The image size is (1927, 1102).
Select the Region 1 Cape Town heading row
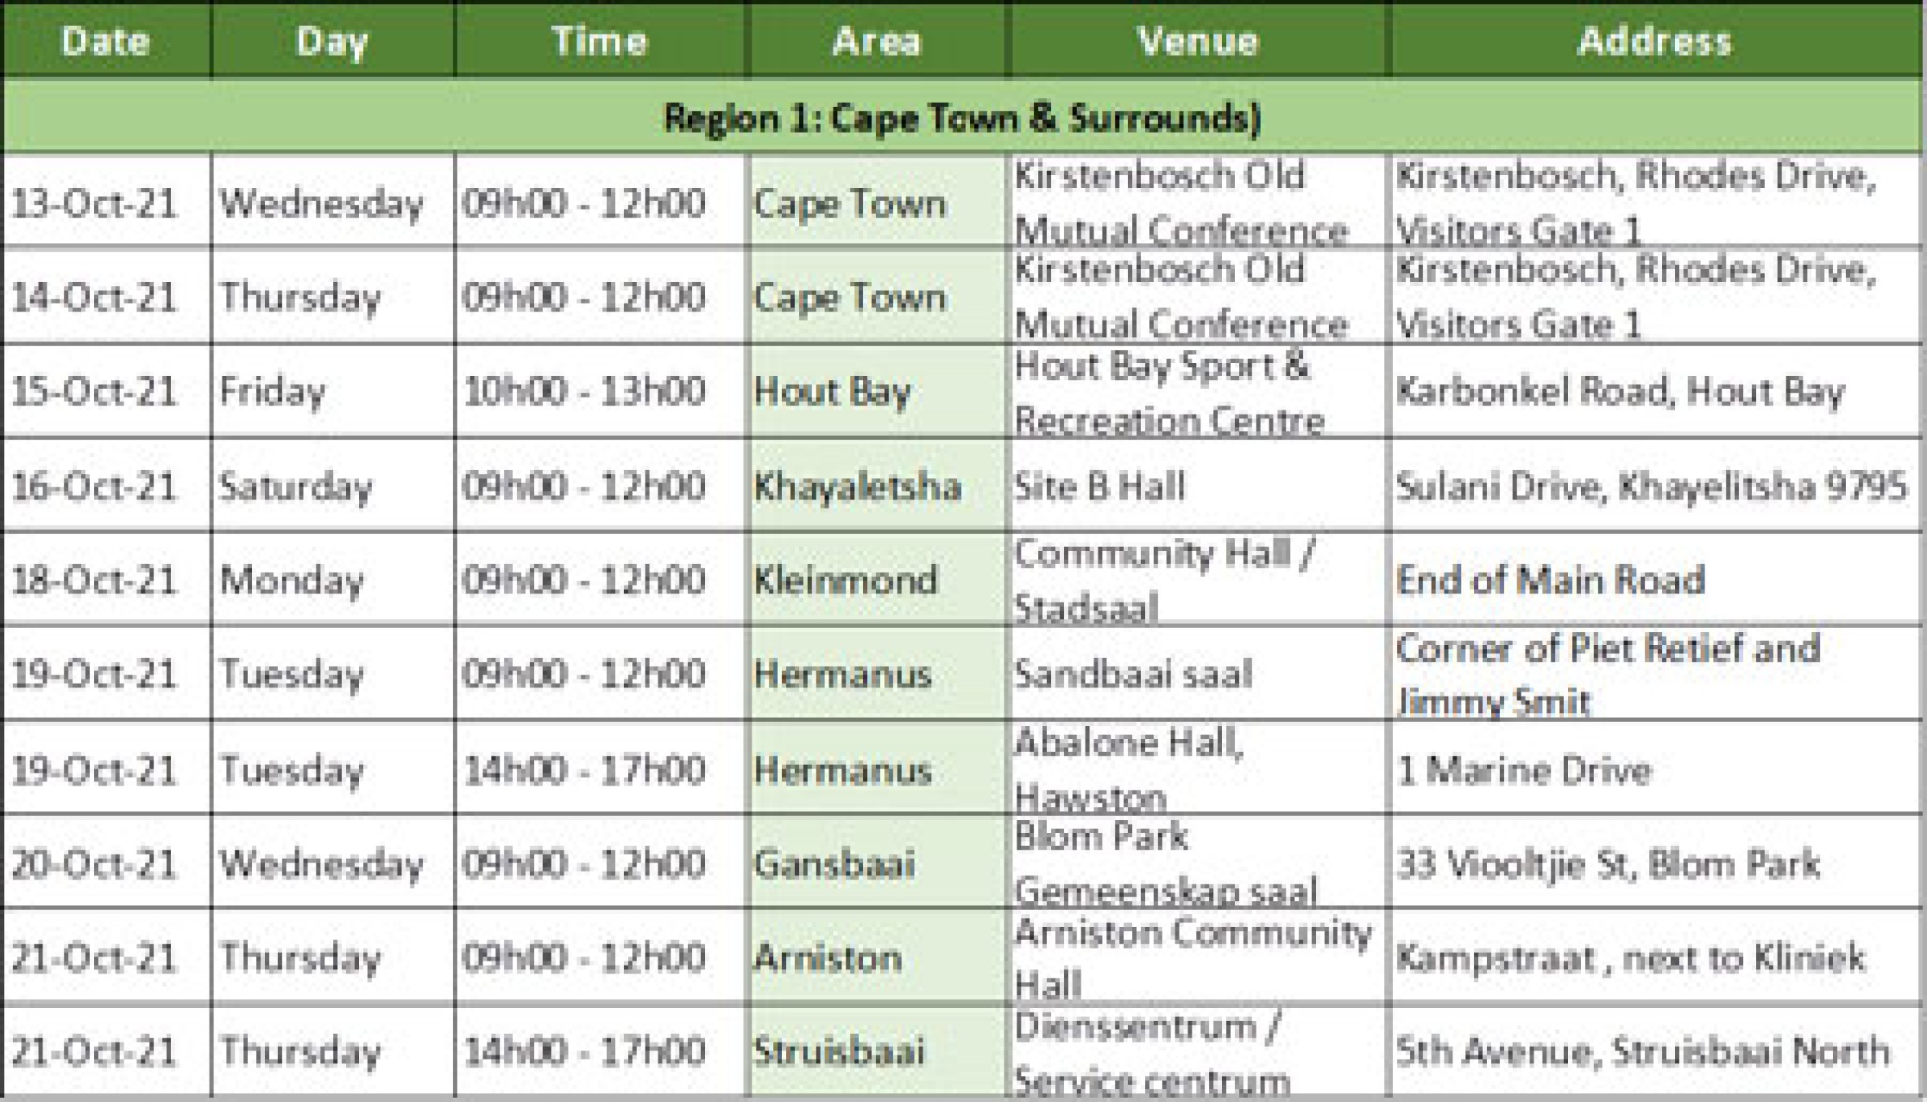point(962,118)
